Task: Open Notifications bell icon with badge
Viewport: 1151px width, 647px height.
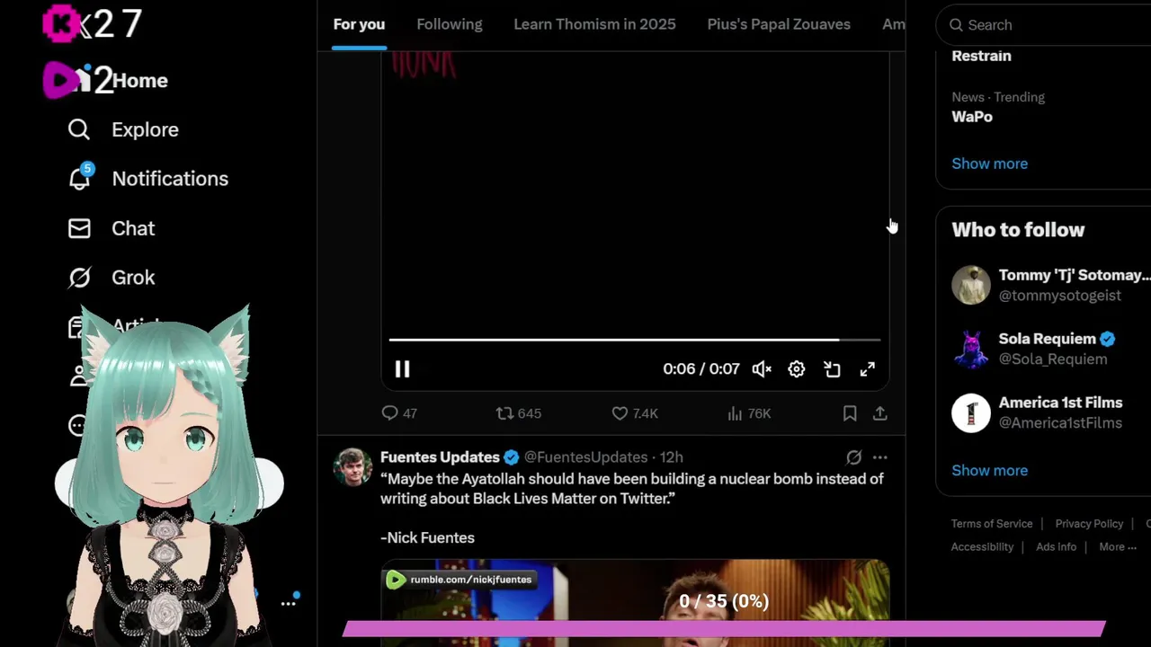Action: pyautogui.click(x=80, y=178)
